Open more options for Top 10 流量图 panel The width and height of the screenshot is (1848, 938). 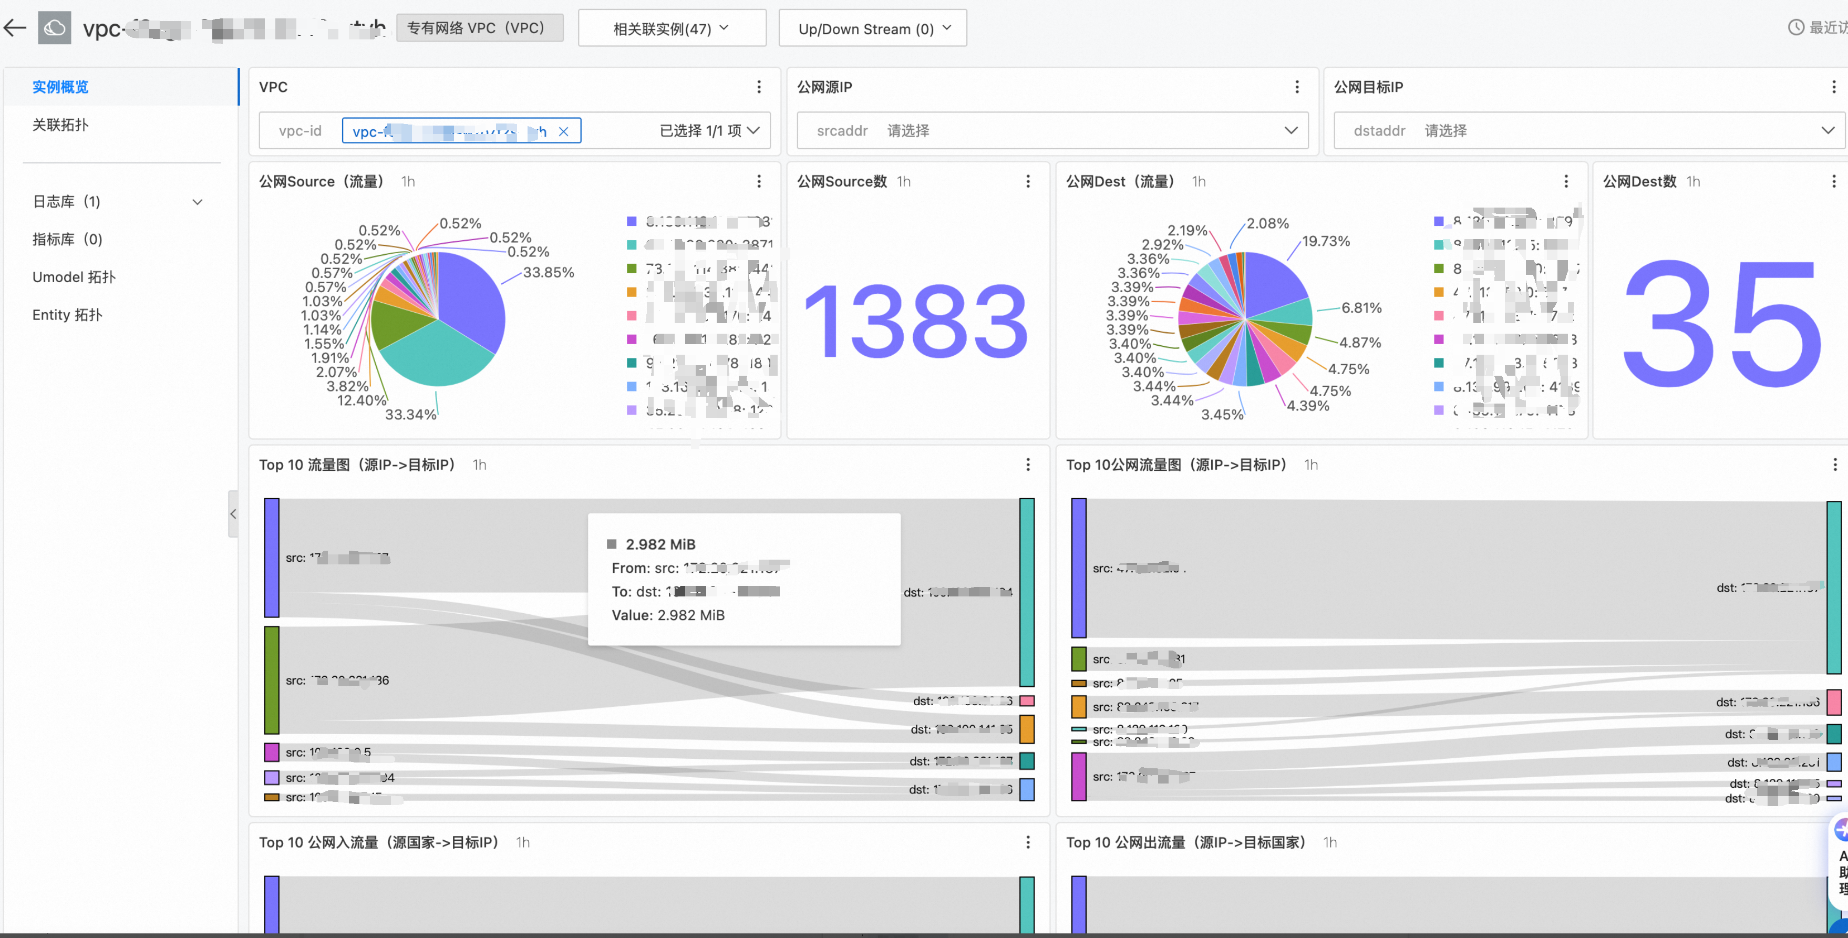click(x=1028, y=465)
